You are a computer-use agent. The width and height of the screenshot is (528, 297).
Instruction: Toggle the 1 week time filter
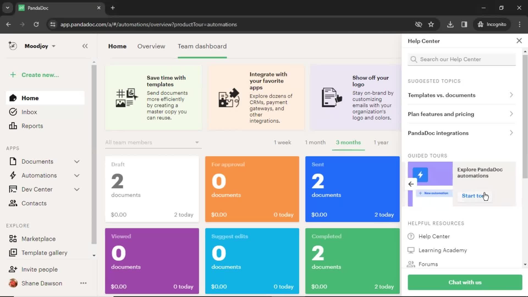283,142
